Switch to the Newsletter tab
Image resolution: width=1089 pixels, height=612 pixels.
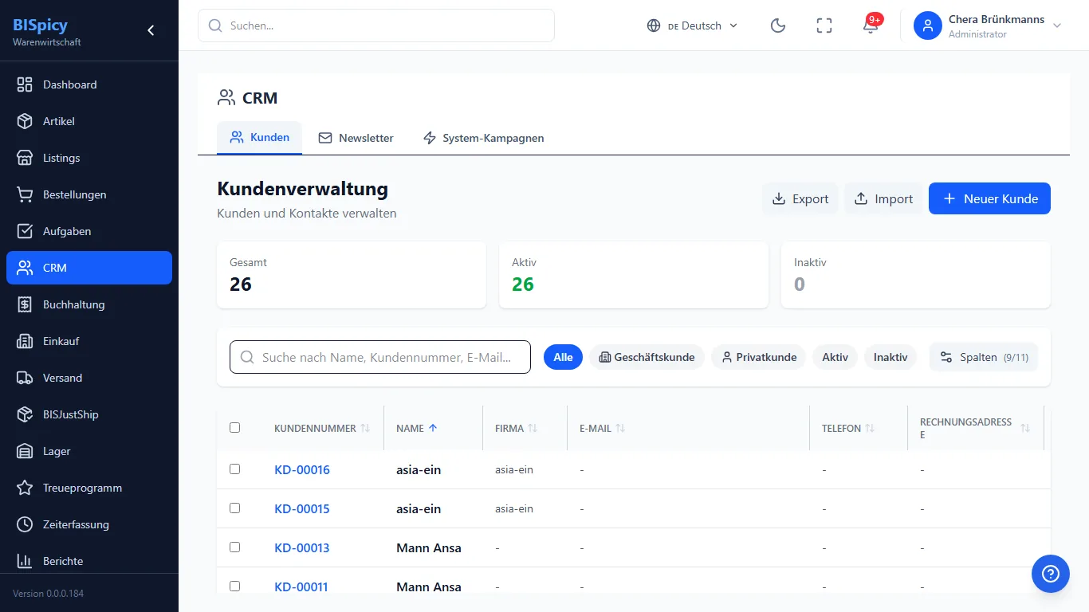point(356,138)
